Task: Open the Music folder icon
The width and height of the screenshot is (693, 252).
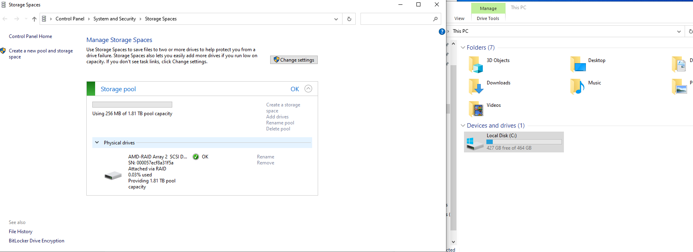Action: coord(578,86)
